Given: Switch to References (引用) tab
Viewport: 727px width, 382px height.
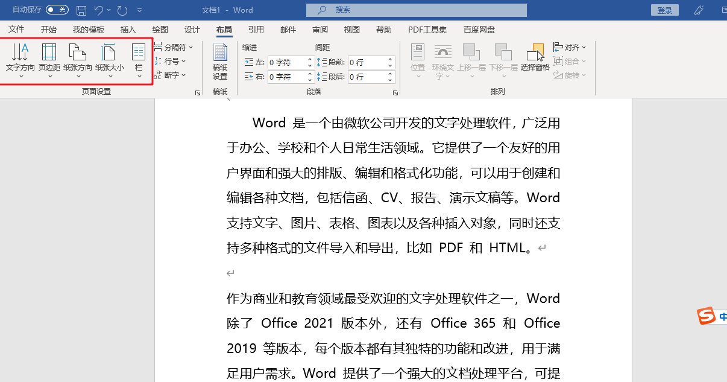Looking at the screenshot, I should coord(256,30).
